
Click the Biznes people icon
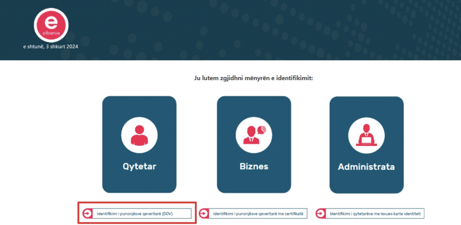click(x=254, y=134)
